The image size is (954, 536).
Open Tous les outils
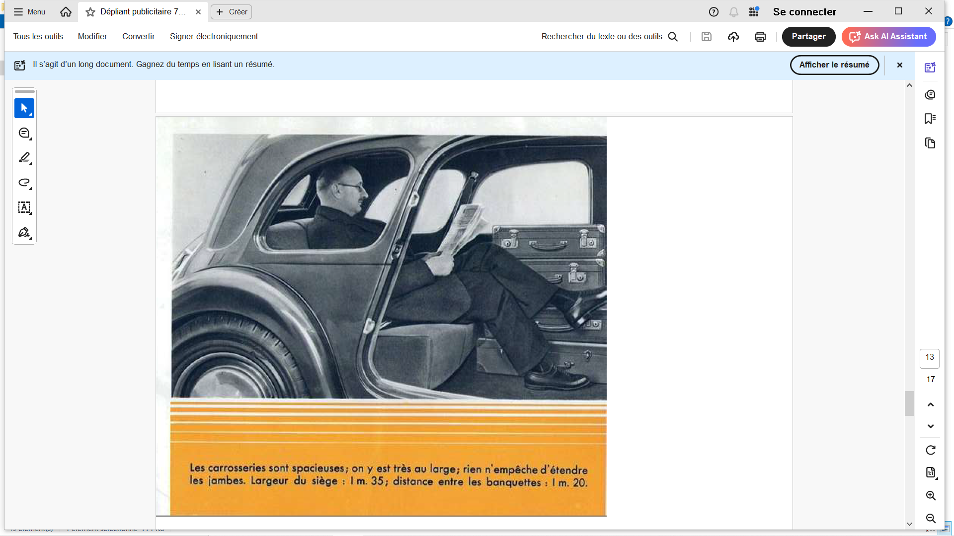(x=38, y=37)
